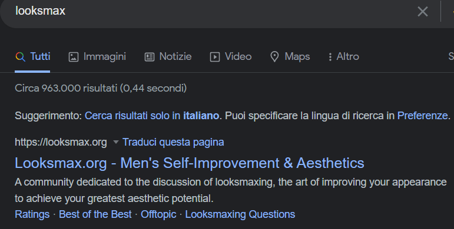Click the https://looksmax.org URL text
The height and width of the screenshot is (229, 454).
(x=61, y=142)
